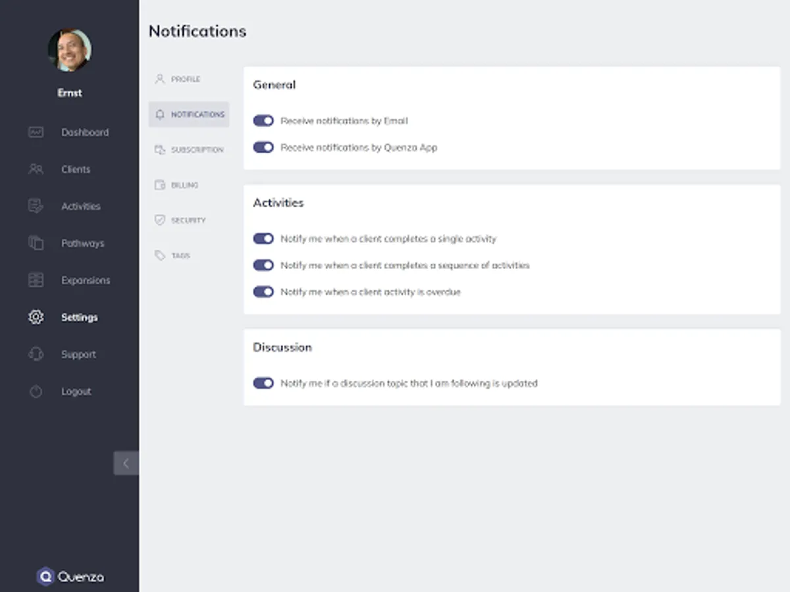Go to the Billing settings section

(184, 185)
